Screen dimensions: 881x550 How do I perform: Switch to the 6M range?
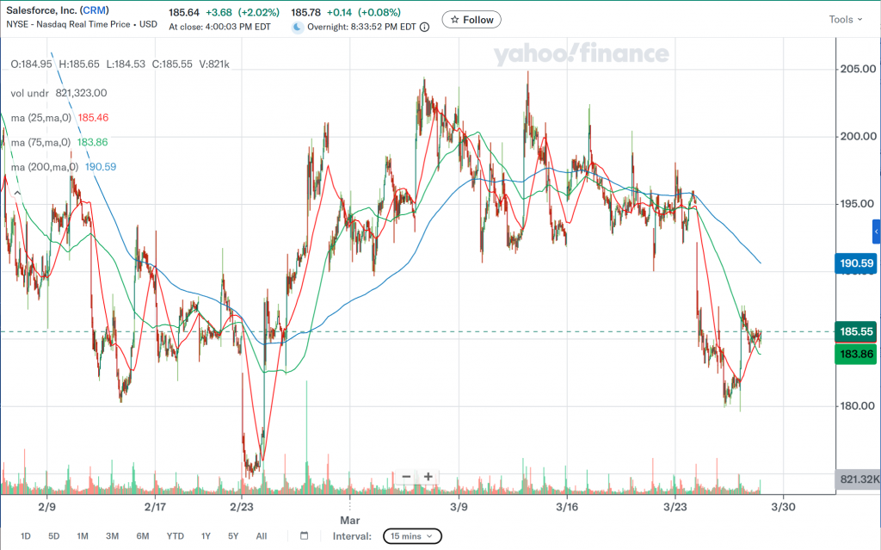click(142, 536)
